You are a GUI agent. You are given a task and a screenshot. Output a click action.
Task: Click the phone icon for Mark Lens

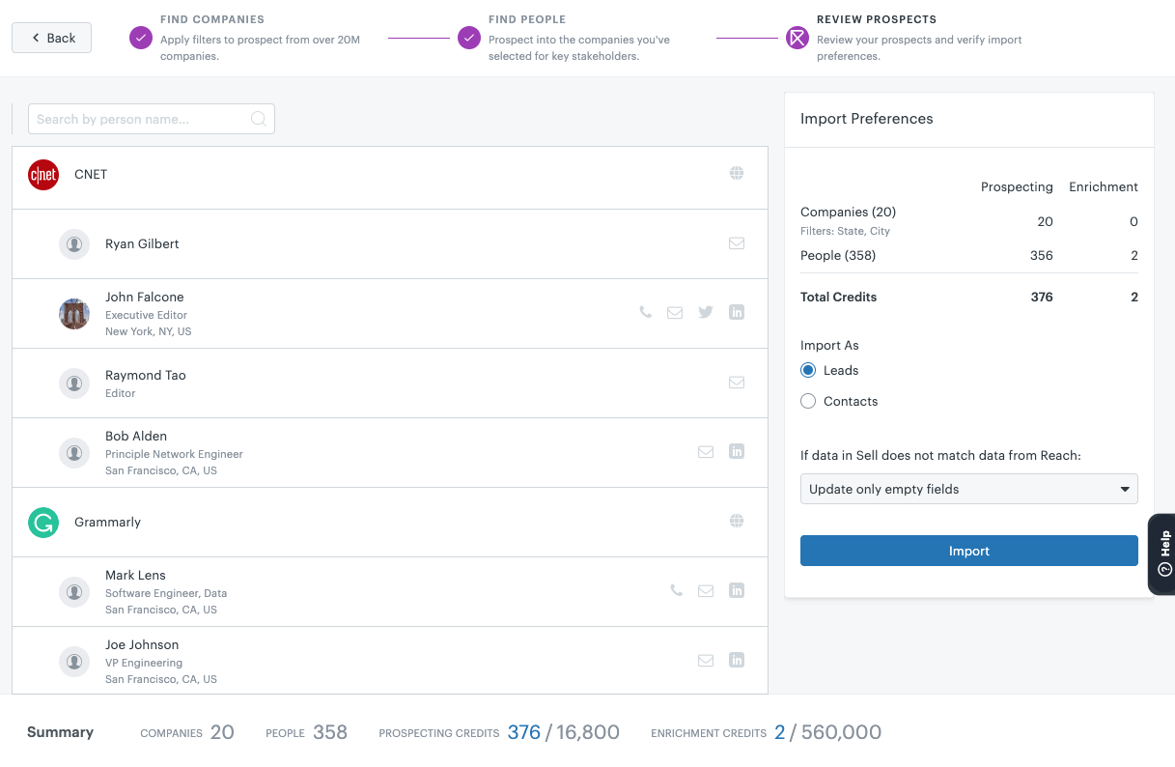676,591
